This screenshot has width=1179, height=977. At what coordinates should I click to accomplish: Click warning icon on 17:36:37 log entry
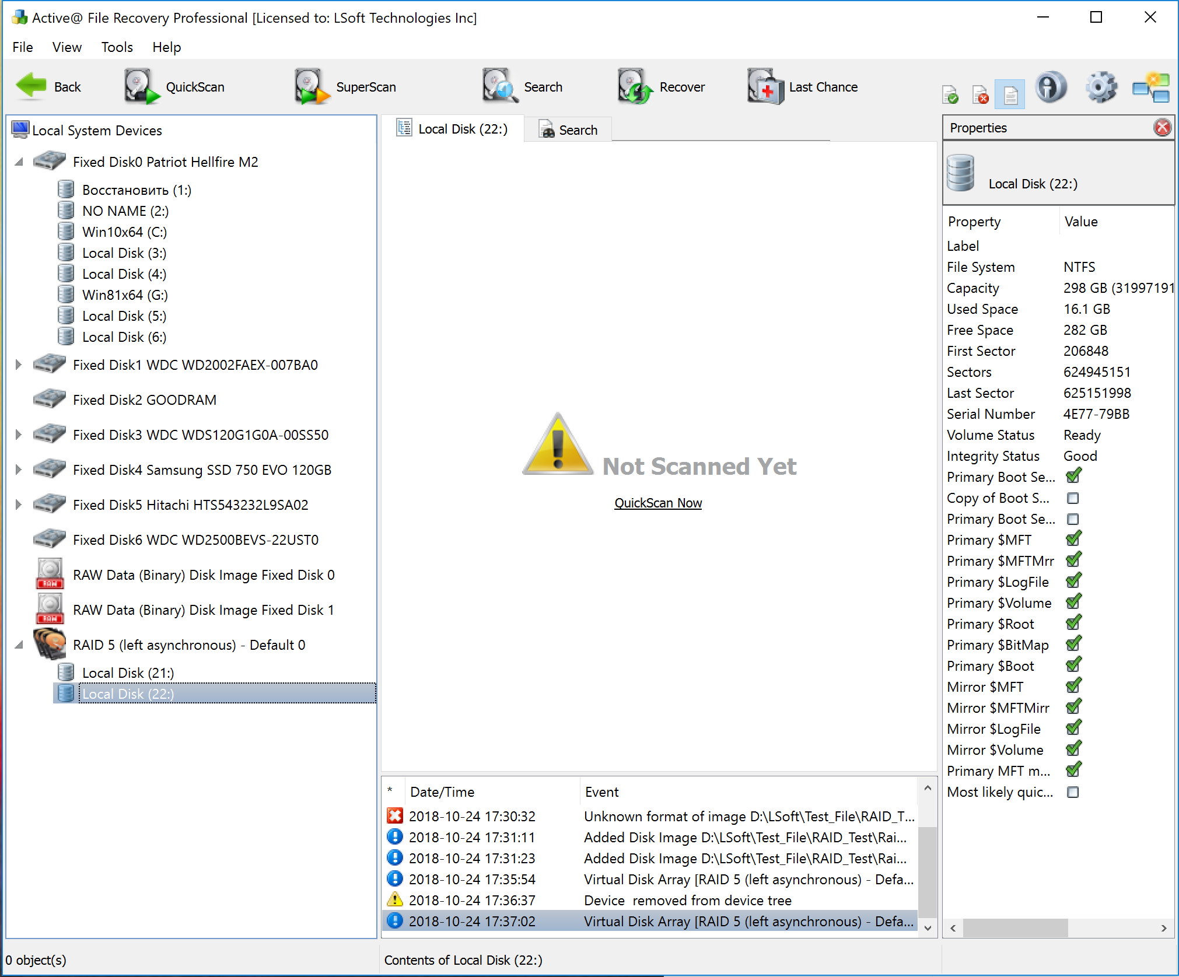pos(395,899)
